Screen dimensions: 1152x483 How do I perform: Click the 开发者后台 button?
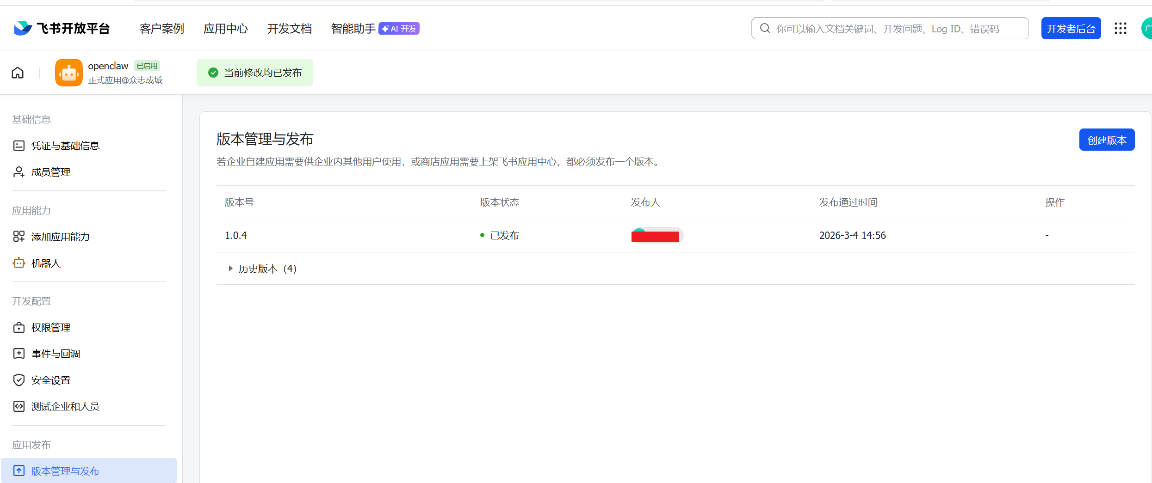[1071, 29]
